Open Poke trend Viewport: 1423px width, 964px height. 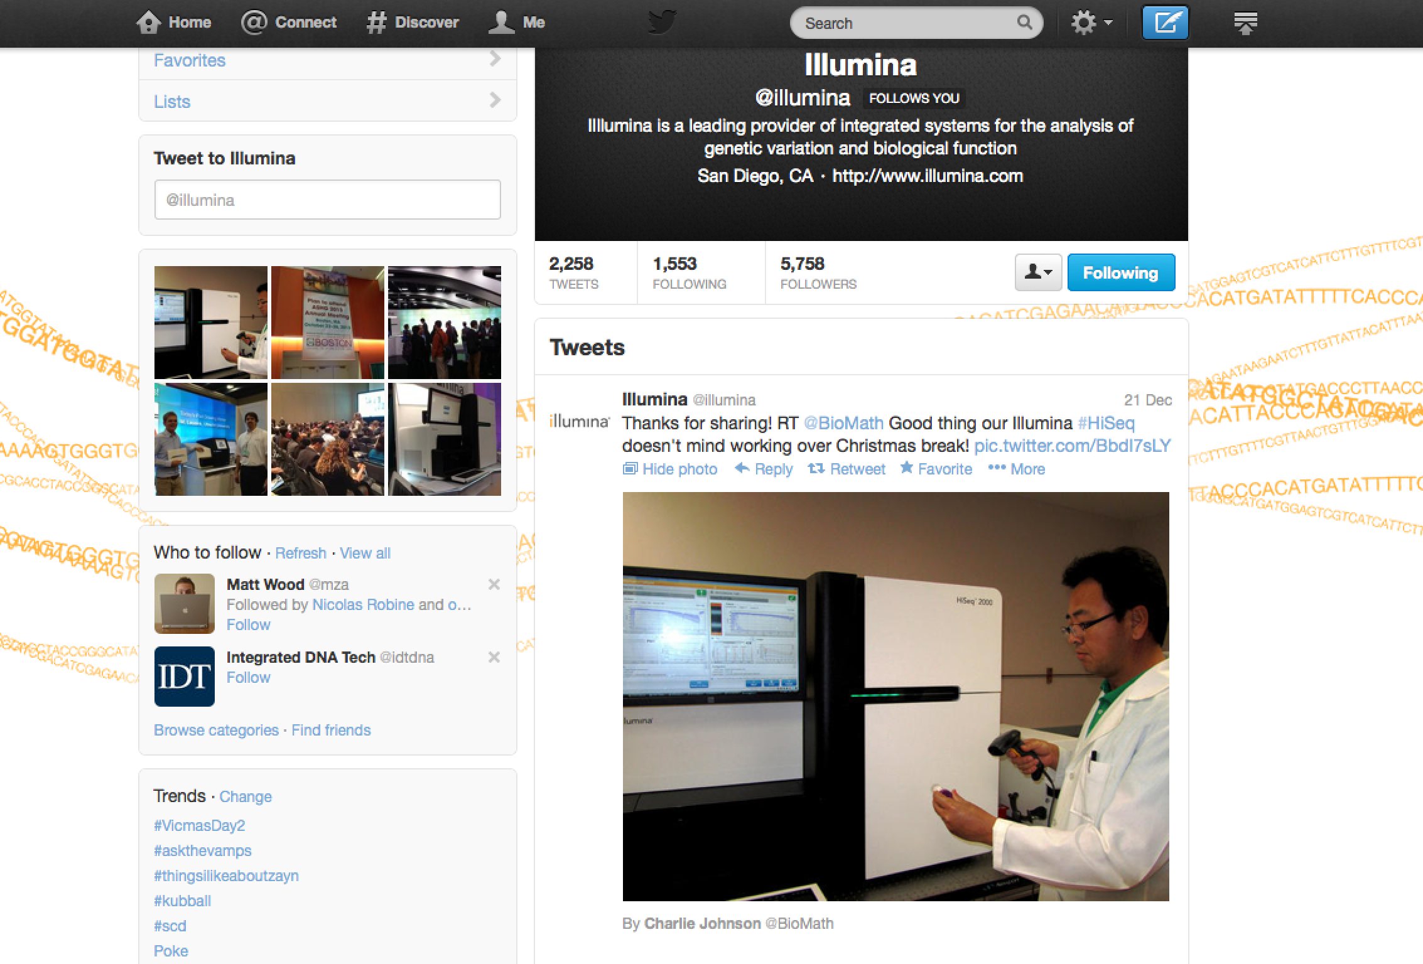tap(171, 951)
